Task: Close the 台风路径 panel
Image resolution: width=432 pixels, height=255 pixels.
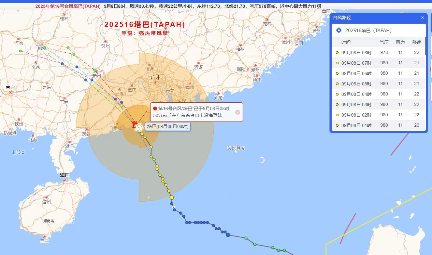Action: 423,18
